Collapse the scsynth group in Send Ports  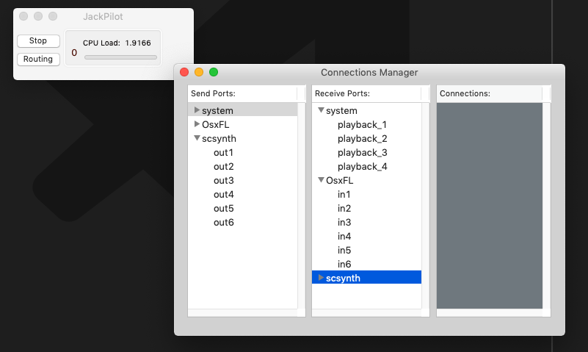pos(197,138)
